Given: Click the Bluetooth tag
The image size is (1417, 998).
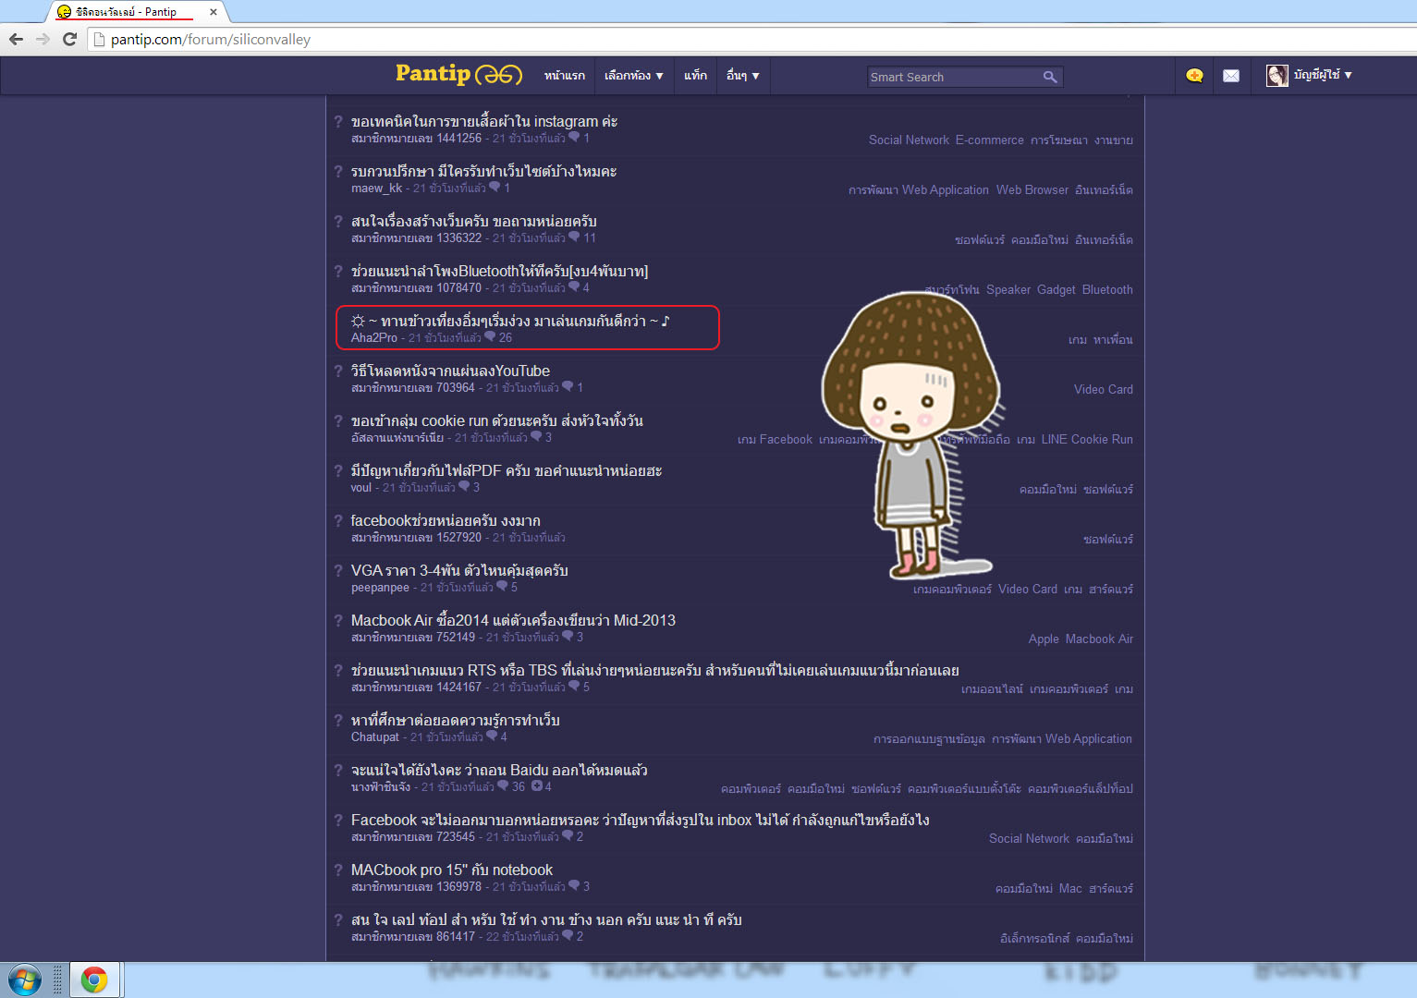Looking at the screenshot, I should [x=1107, y=289].
